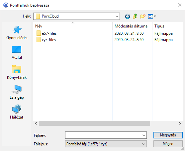Go to Asztal desktop location

coord(17,53)
